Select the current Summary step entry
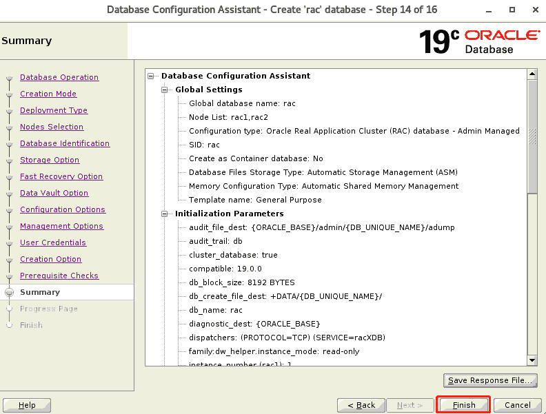Viewport: 546px width, 414px height. 40,292
